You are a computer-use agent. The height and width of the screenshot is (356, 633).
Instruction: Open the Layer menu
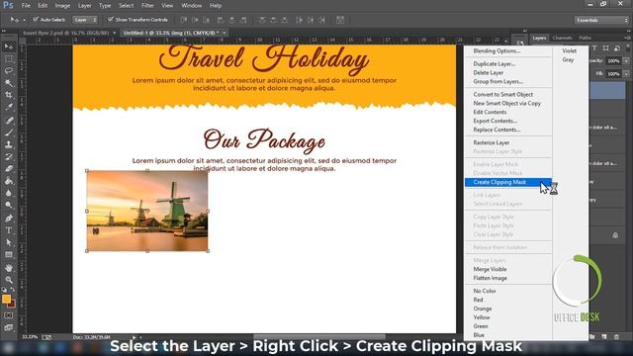84,6
